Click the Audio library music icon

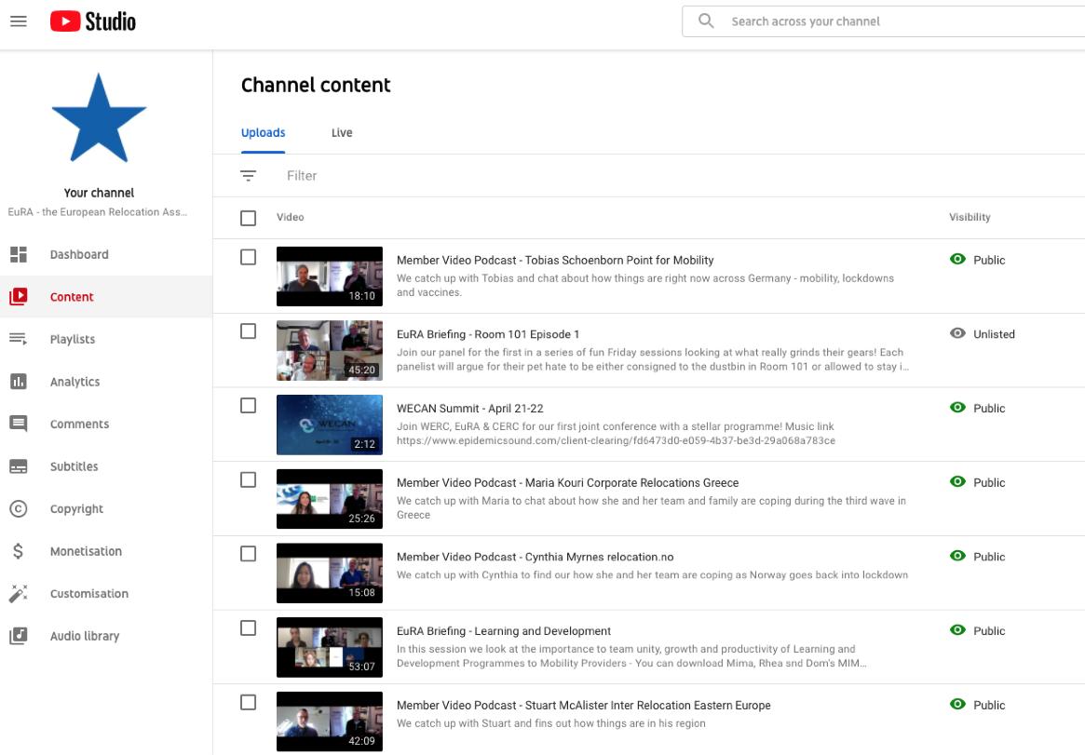point(19,636)
